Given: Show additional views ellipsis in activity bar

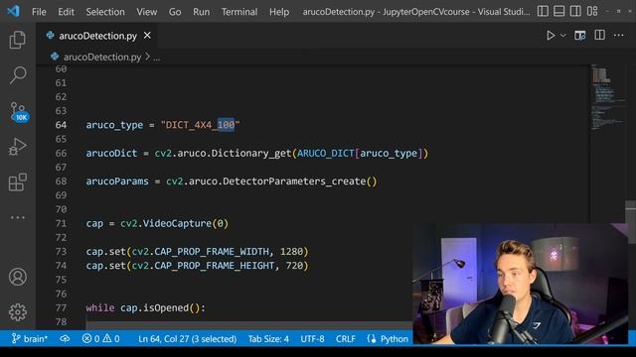Looking at the screenshot, I should point(18,217).
